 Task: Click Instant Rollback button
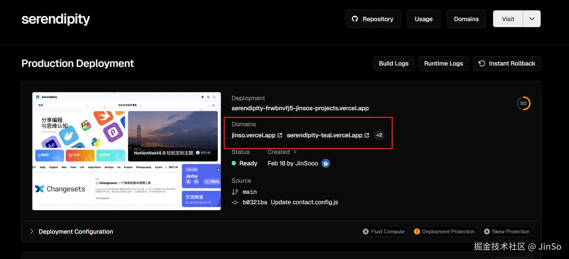tap(507, 63)
